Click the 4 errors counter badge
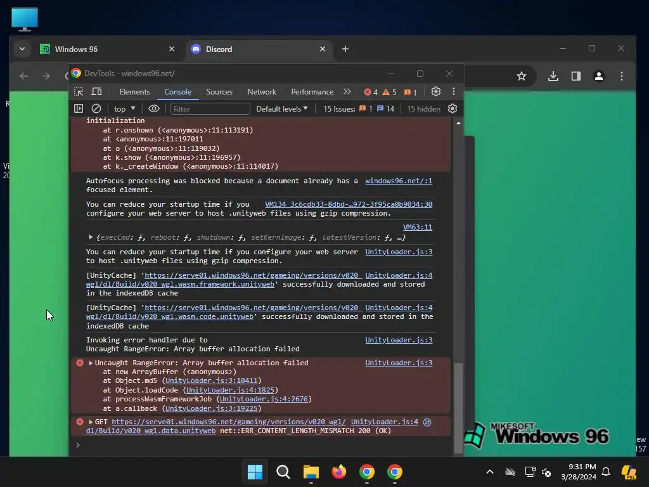649x487 pixels. coord(370,92)
